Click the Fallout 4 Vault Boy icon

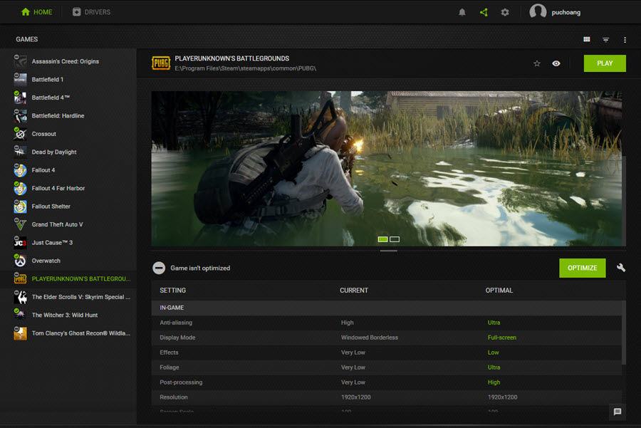(x=20, y=170)
